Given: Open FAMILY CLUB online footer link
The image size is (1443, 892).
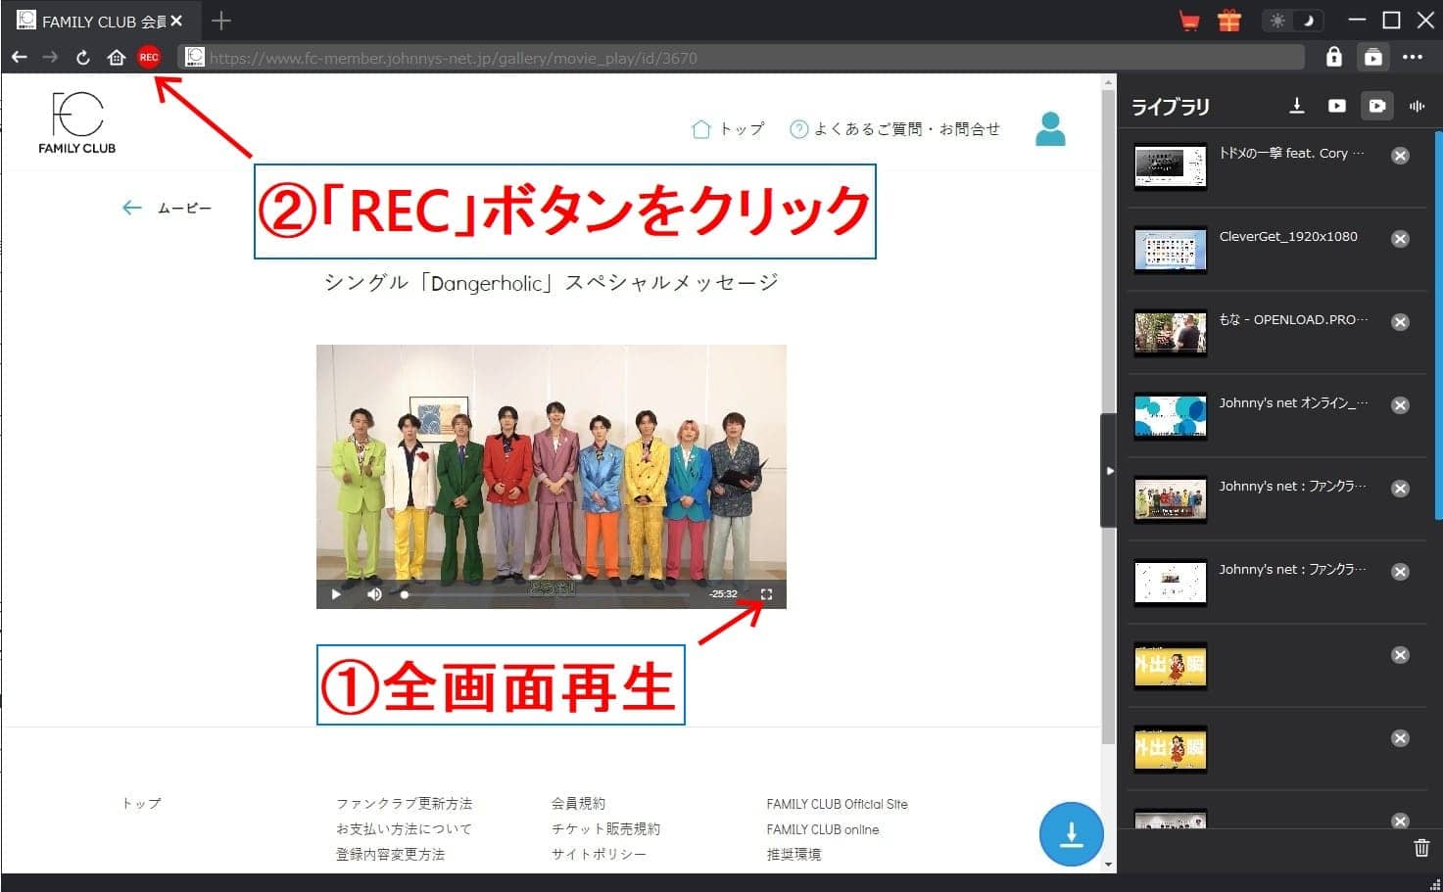Looking at the screenshot, I should point(823,829).
